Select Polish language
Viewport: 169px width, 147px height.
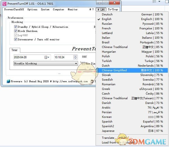click(132, 56)
